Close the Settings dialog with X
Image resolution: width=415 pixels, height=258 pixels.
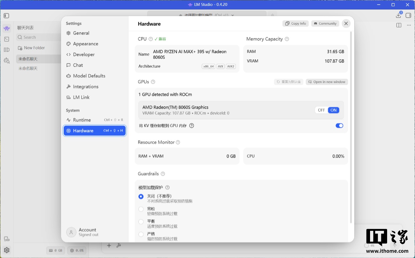pyautogui.click(x=346, y=23)
